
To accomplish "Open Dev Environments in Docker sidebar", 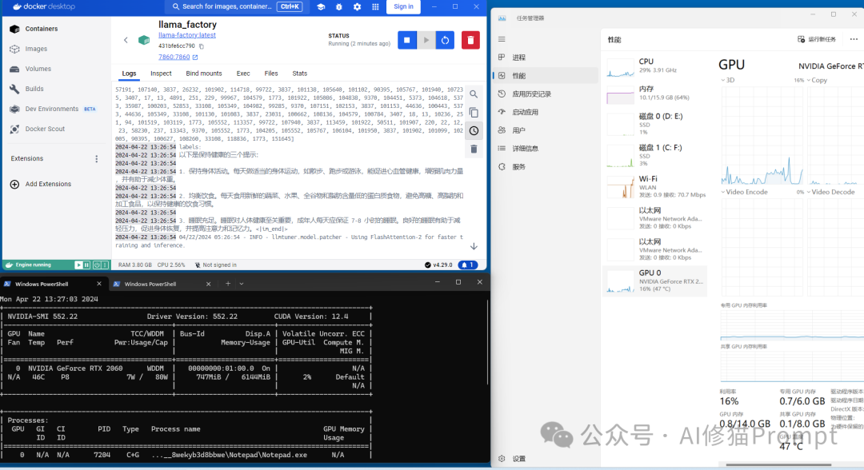I will [x=52, y=109].
